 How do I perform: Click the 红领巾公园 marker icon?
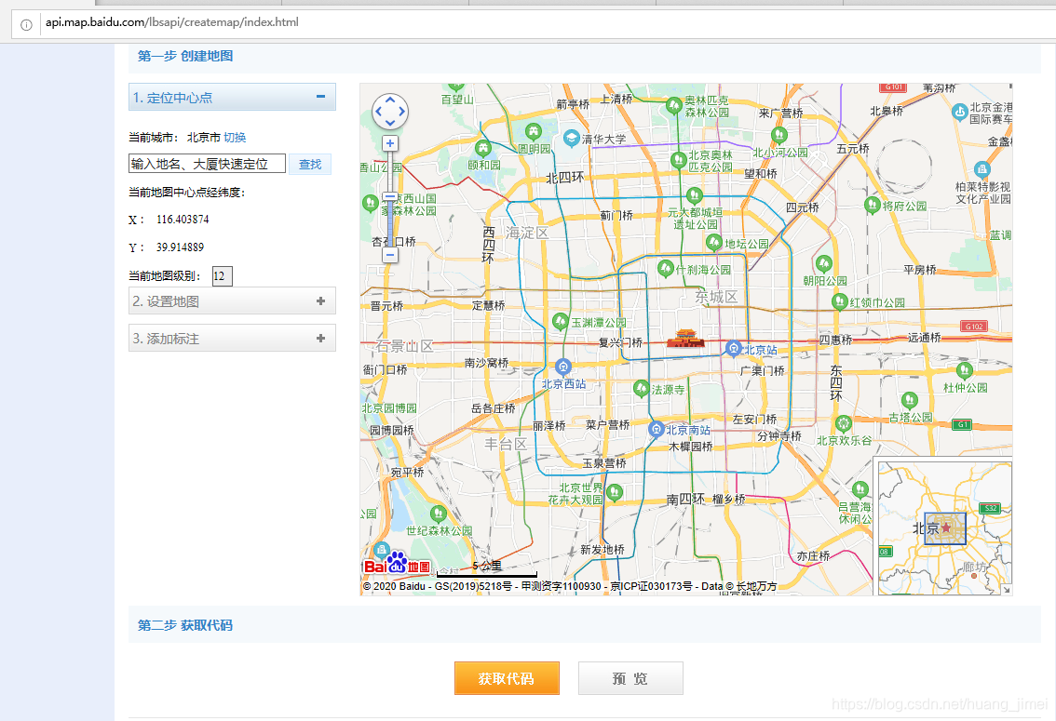[x=839, y=301]
